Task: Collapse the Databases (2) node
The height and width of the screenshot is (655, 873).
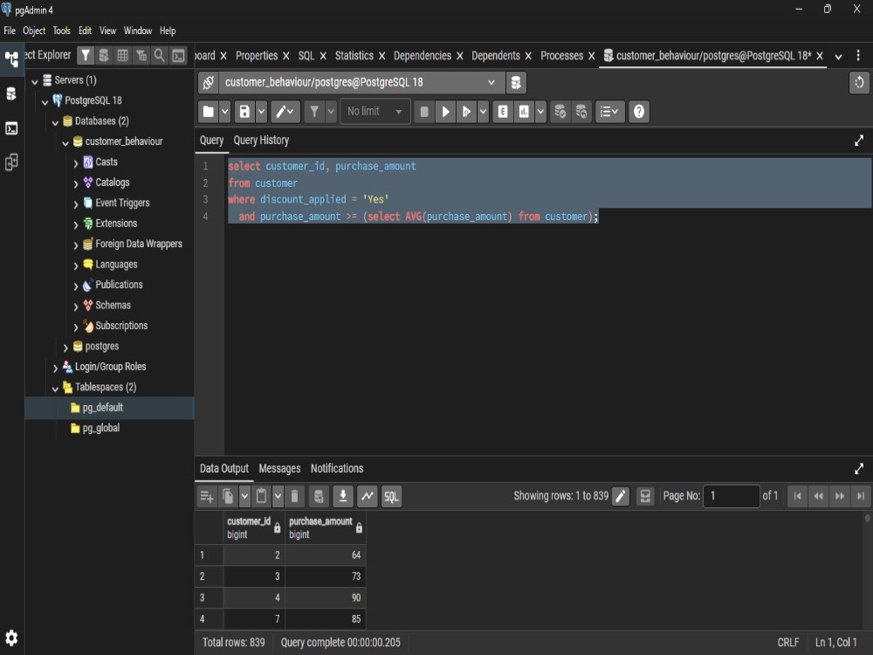Action: 55,122
